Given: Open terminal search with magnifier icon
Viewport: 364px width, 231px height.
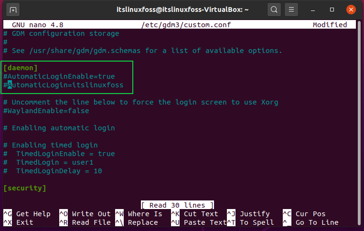Looking at the screenshot, I should (x=274, y=10).
